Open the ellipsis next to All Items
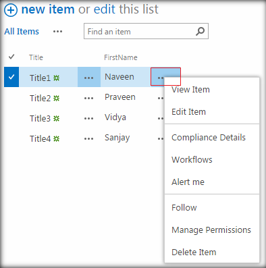 click(x=57, y=32)
